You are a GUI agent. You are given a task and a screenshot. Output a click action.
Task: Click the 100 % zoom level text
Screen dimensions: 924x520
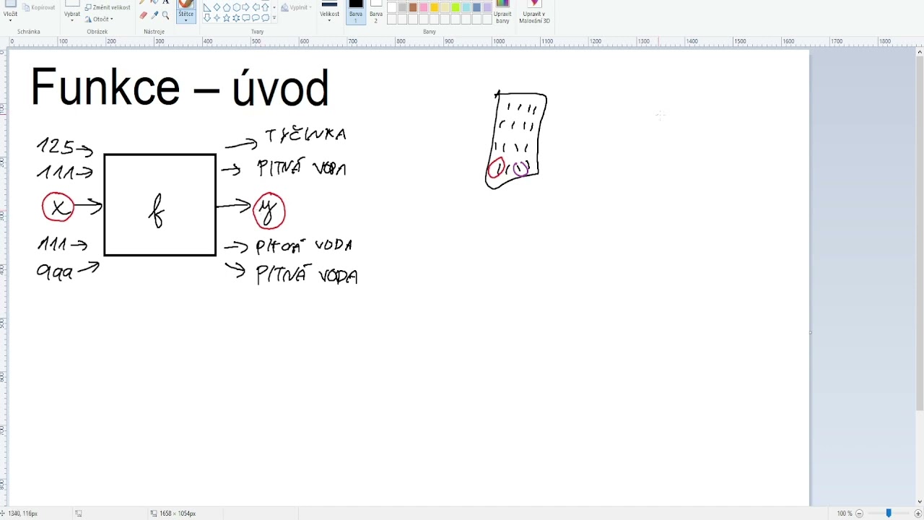pos(845,513)
